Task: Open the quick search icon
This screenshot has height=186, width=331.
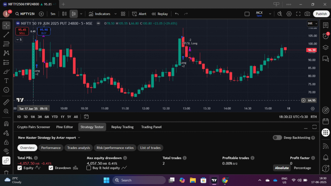Action: (x=280, y=14)
